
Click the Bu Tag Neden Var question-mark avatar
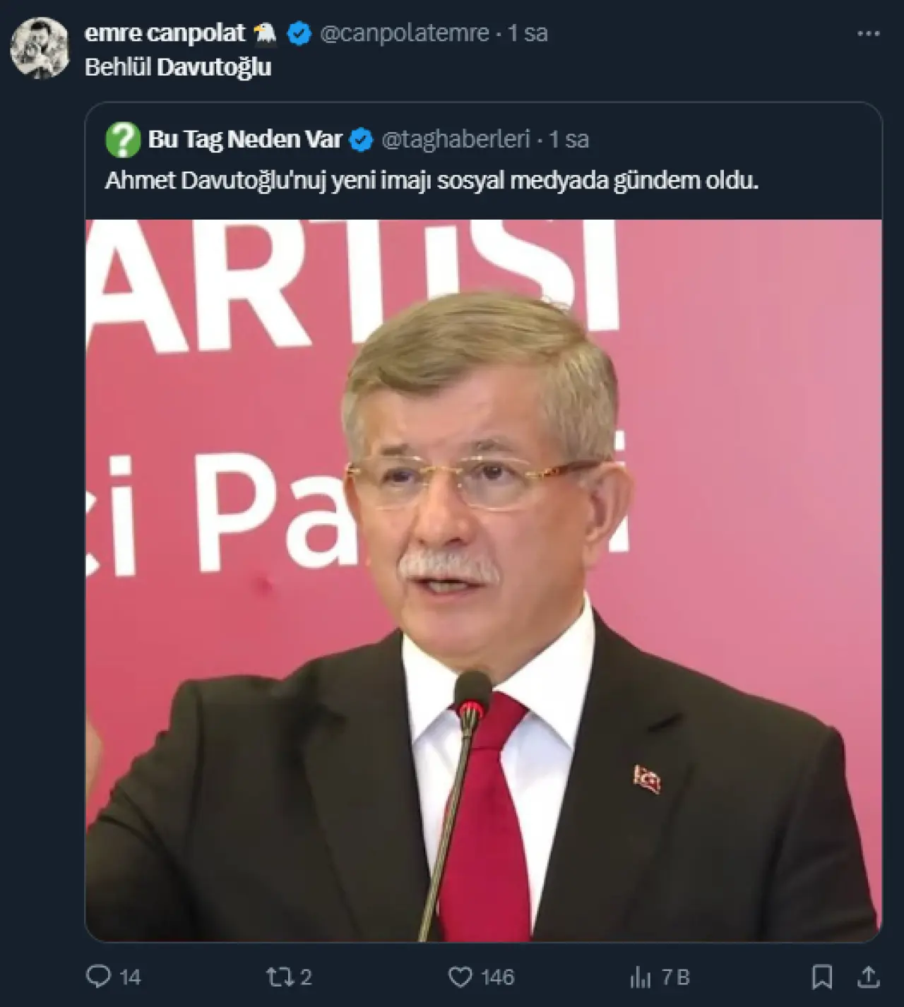(x=123, y=139)
